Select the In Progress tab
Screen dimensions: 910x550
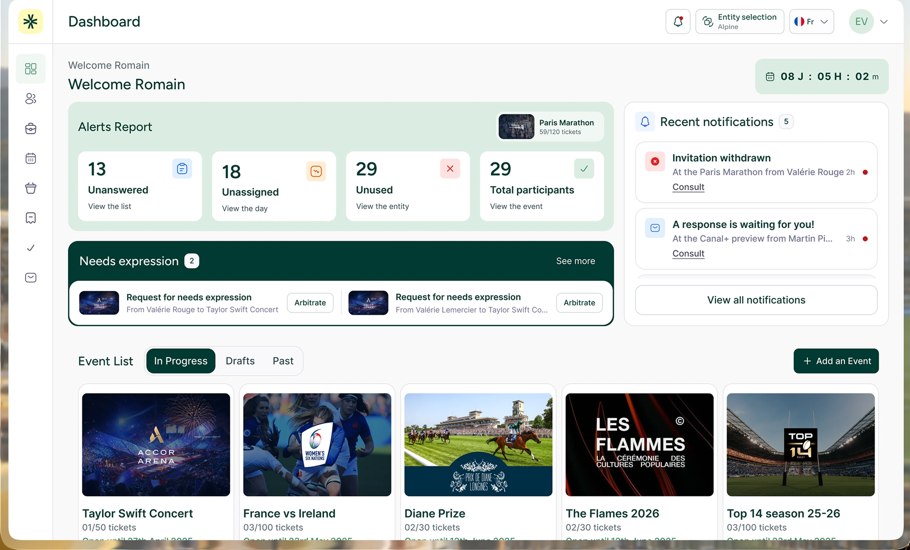tap(181, 361)
